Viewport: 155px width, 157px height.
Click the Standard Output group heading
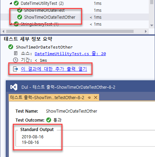pos(37,130)
